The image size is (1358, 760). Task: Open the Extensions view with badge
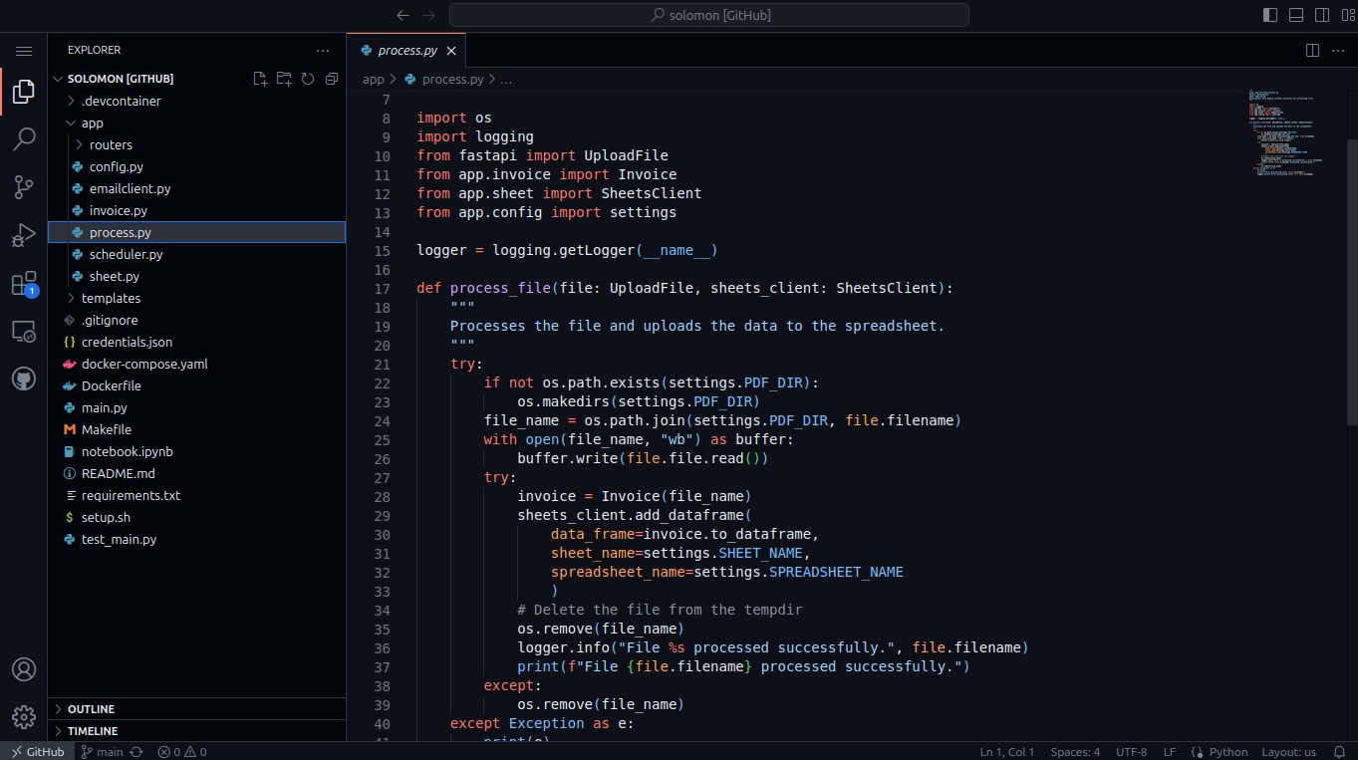(x=24, y=284)
